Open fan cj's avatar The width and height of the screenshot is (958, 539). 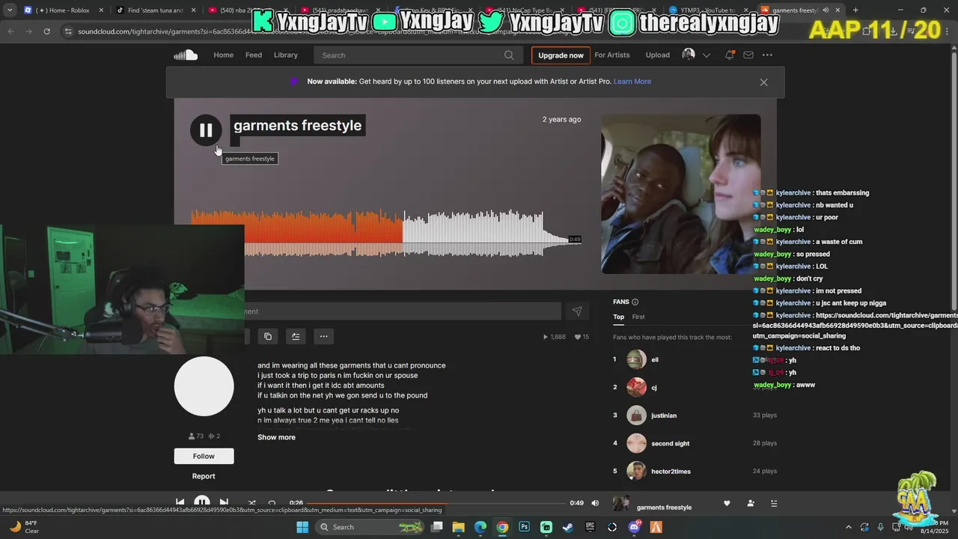point(636,387)
